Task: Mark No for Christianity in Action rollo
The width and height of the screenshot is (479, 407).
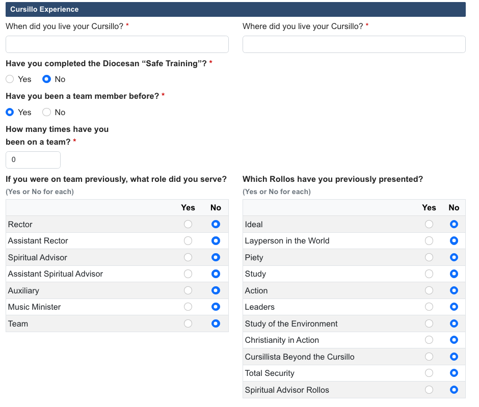Action: point(454,340)
